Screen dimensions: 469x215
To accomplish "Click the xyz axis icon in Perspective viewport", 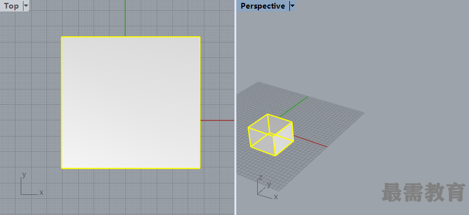I will pos(268,187).
